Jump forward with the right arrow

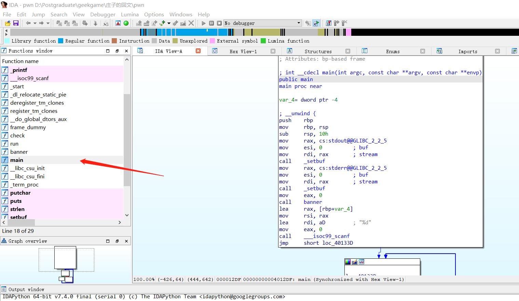tap(41, 23)
